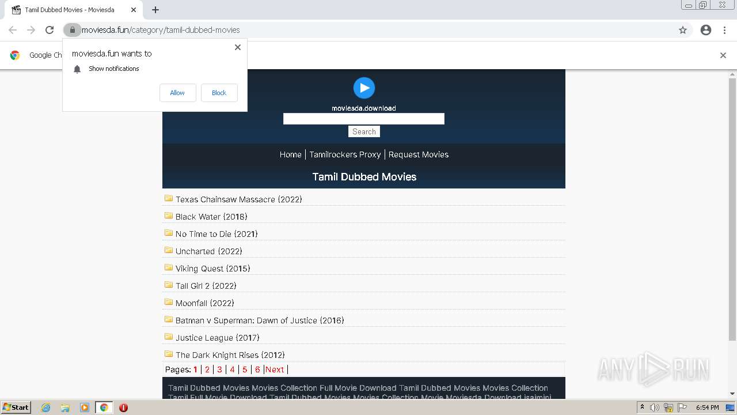Viewport: 737px width, 415px height.
Task: Open Black Water (2018) movie link
Action: tap(211, 217)
